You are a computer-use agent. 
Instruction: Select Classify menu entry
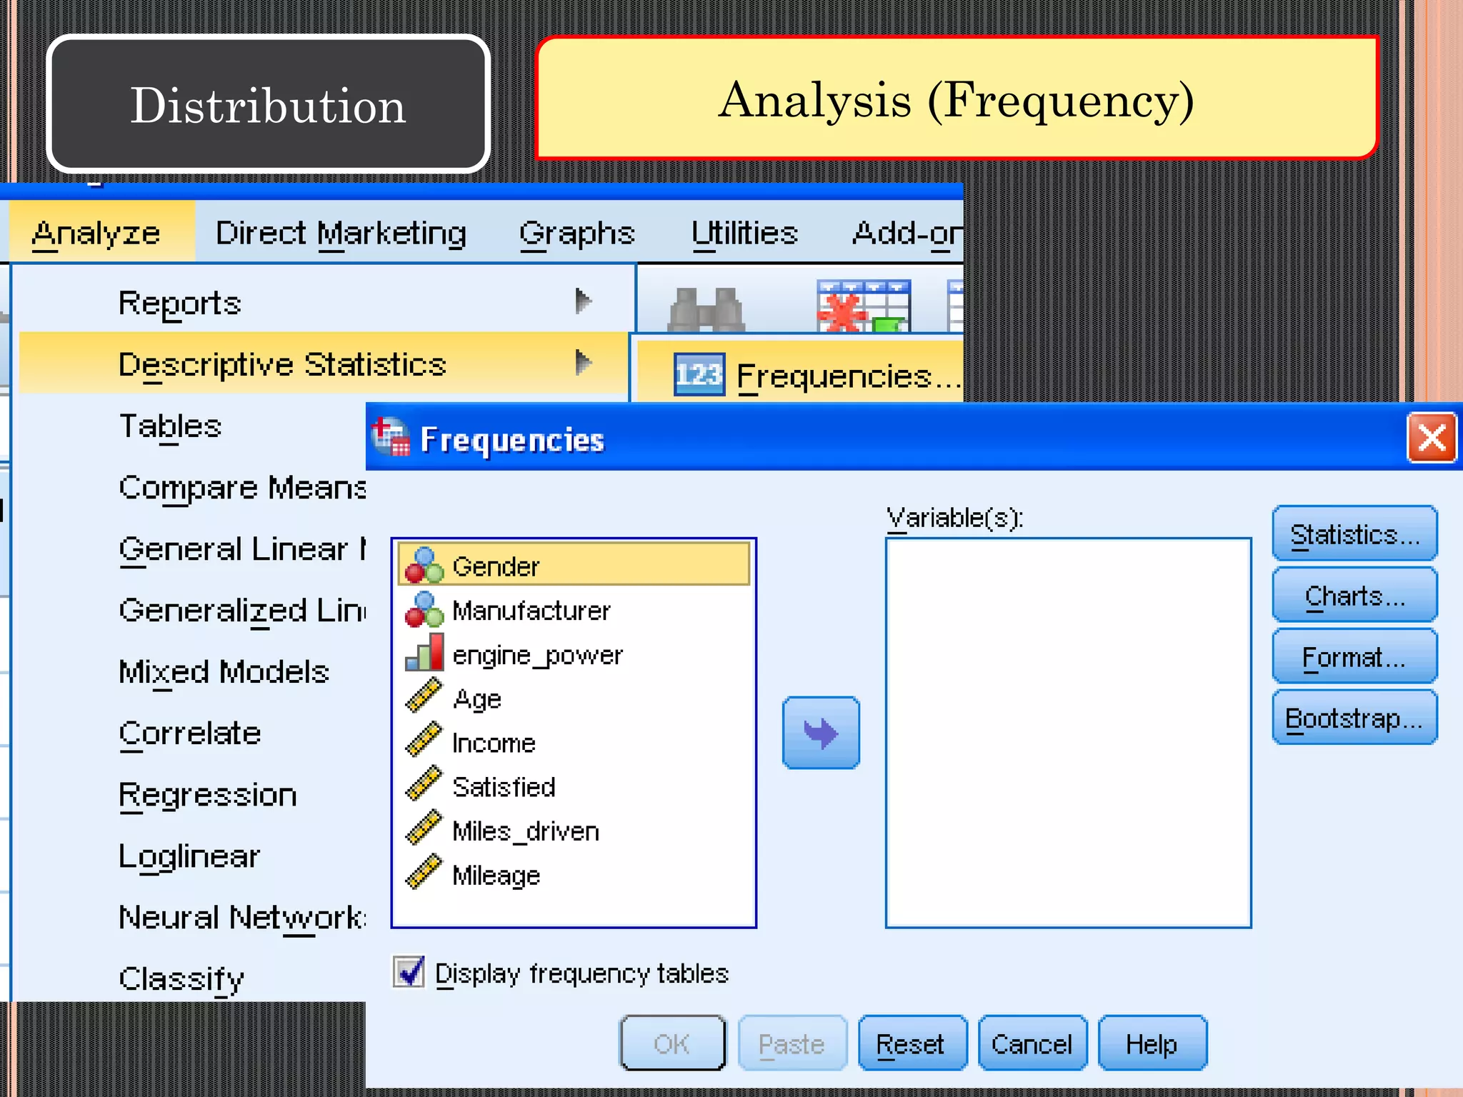(x=181, y=979)
